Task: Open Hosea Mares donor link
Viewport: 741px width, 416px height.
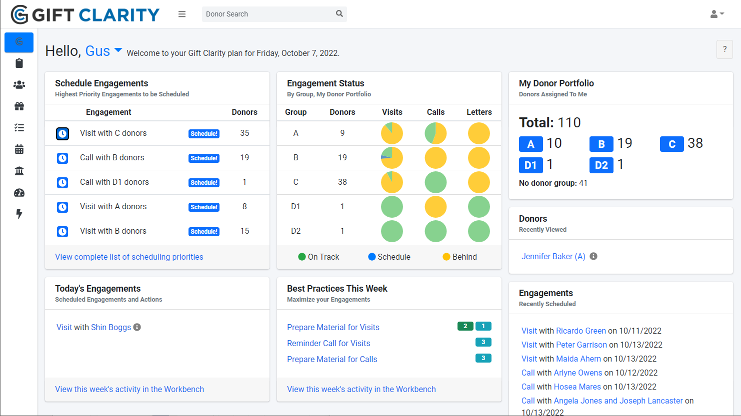Action: (577, 387)
